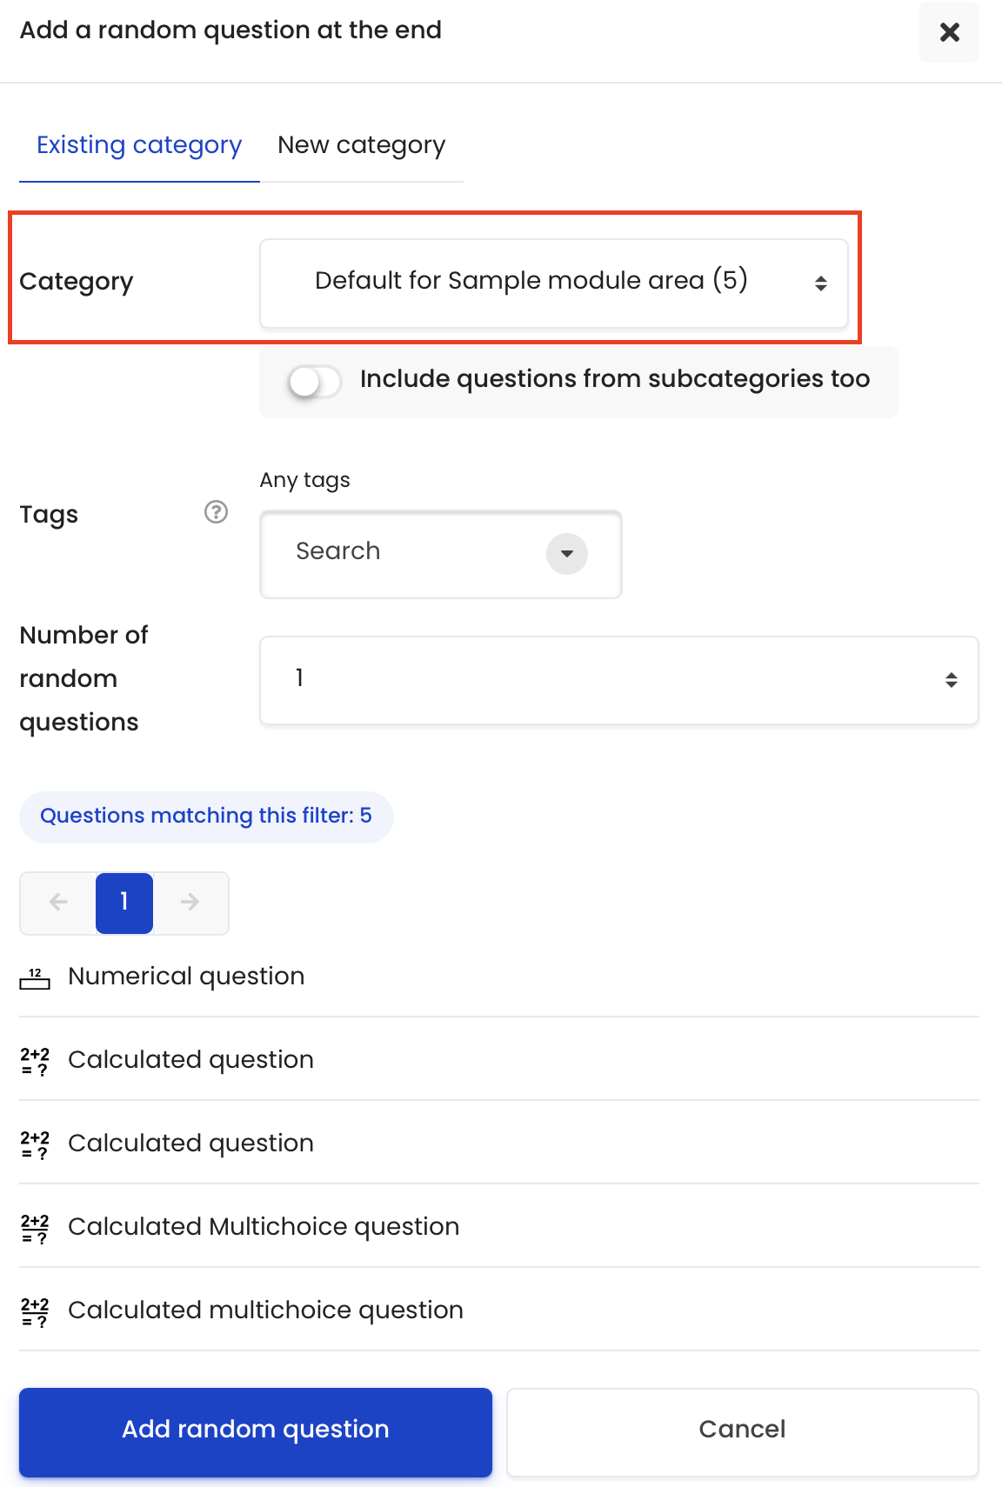Open the Category dropdown
Screen dimensions: 1002x1487
[x=554, y=283]
